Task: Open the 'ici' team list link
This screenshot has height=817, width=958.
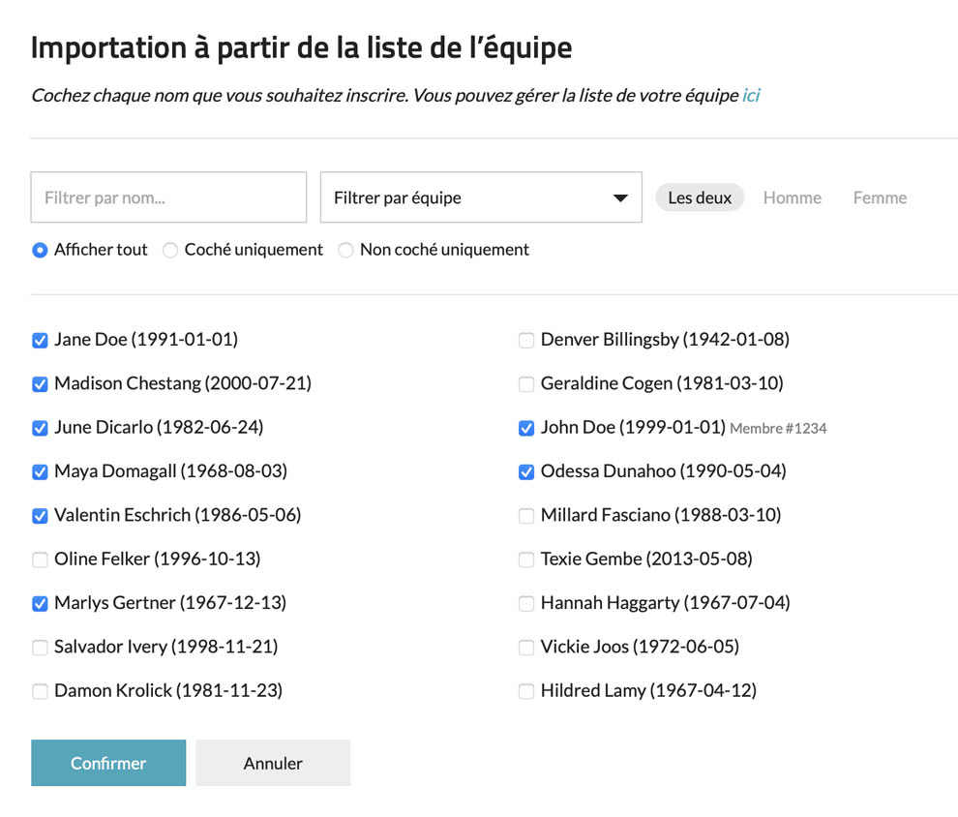Action: (x=751, y=95)
